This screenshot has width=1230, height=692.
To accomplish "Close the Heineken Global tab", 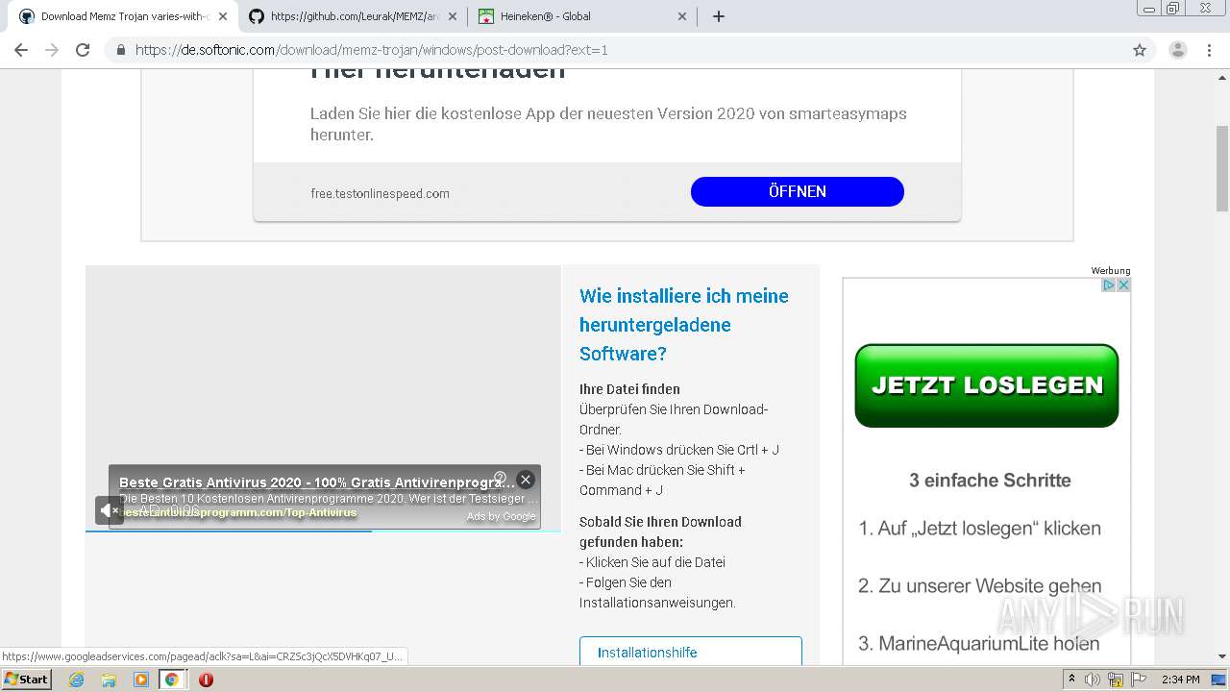I will [682, 16].
